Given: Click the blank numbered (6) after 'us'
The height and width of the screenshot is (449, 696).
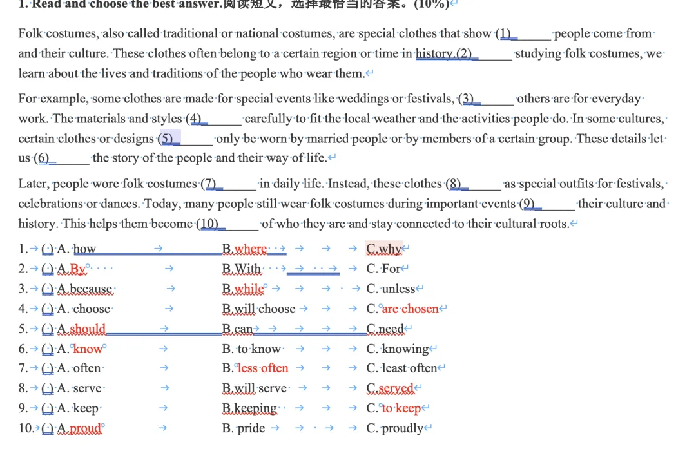Looking at the screenshot, I should coord(62,158).
